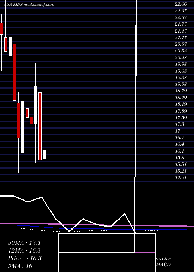194x272 pixels.
Task: Click the Price : 16.3 readout
Action: coord(24,258)
